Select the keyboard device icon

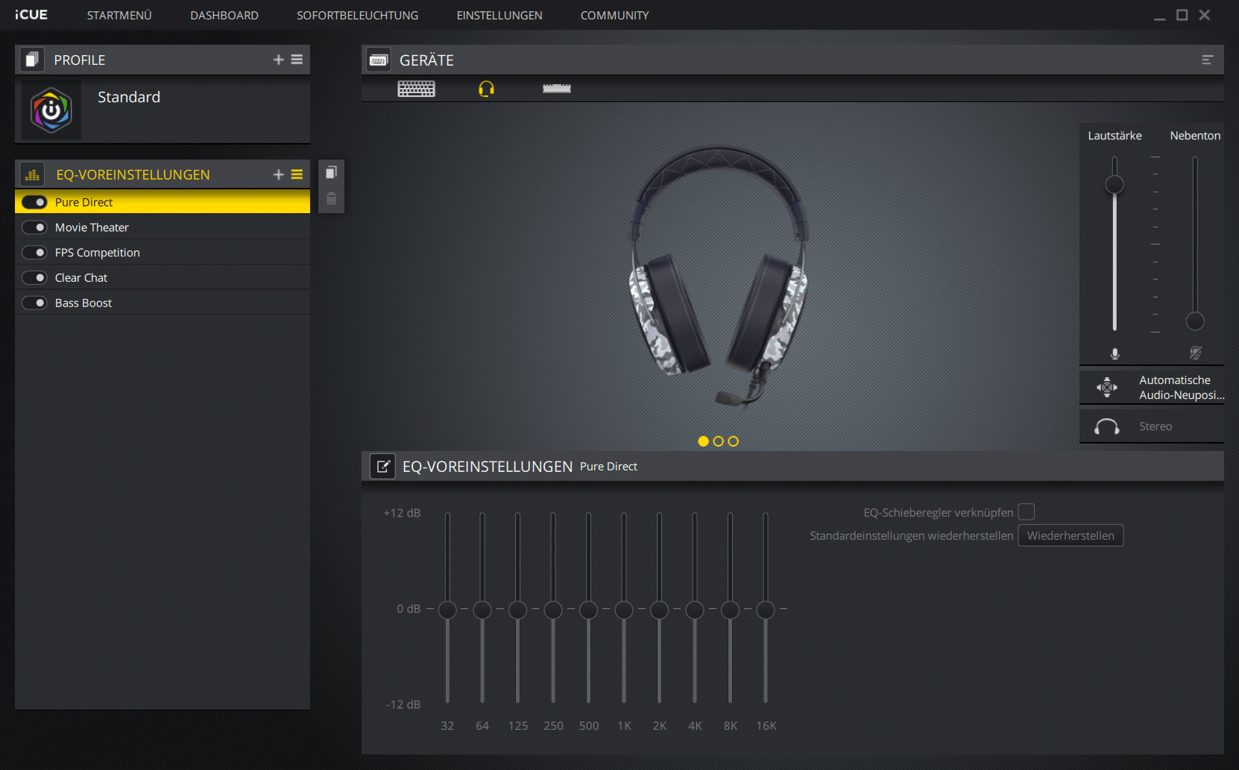[x=416, y=89]
